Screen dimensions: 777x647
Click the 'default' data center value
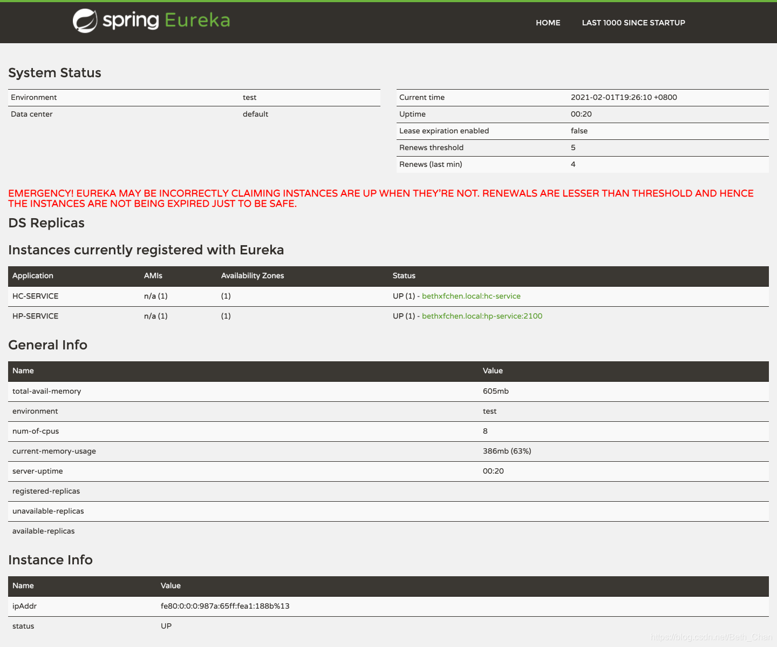255,114
